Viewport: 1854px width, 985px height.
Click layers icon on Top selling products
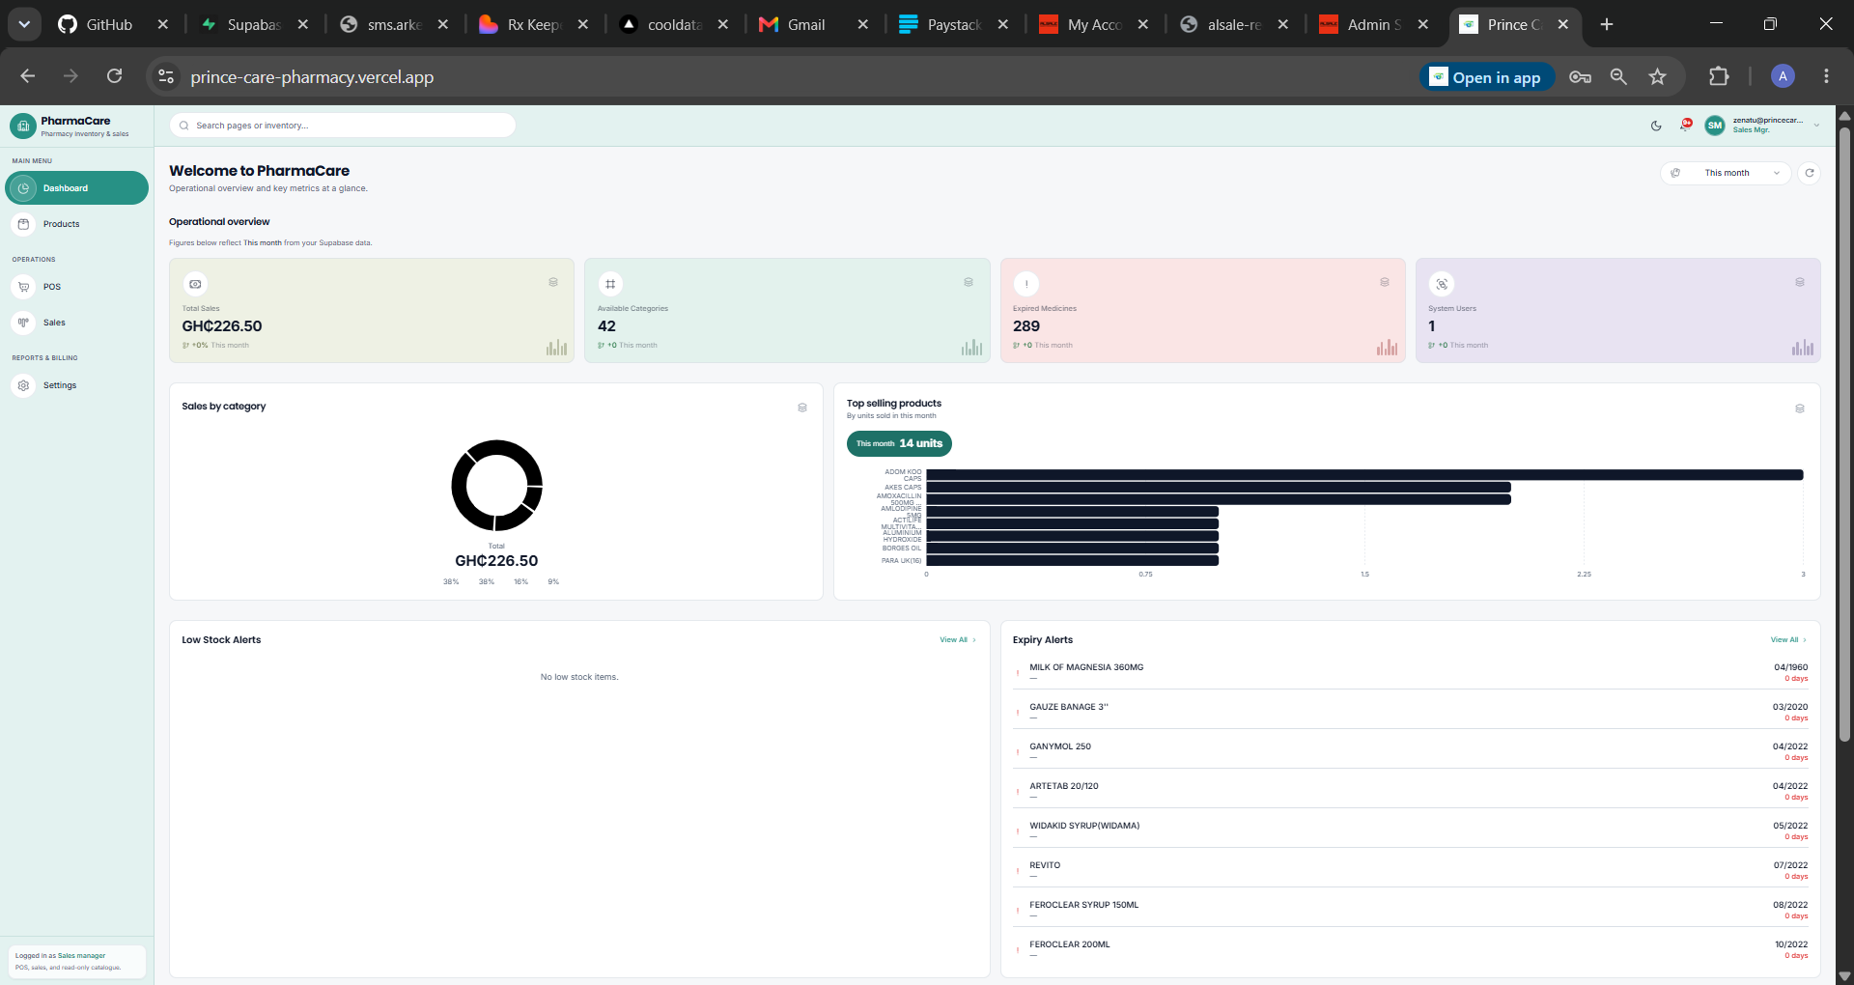[x=1800, y=408]
